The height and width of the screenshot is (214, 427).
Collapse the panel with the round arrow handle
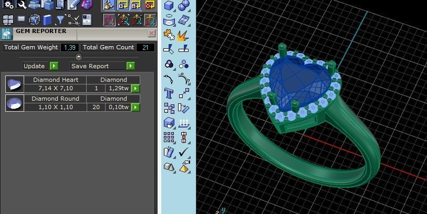[78, 57]
